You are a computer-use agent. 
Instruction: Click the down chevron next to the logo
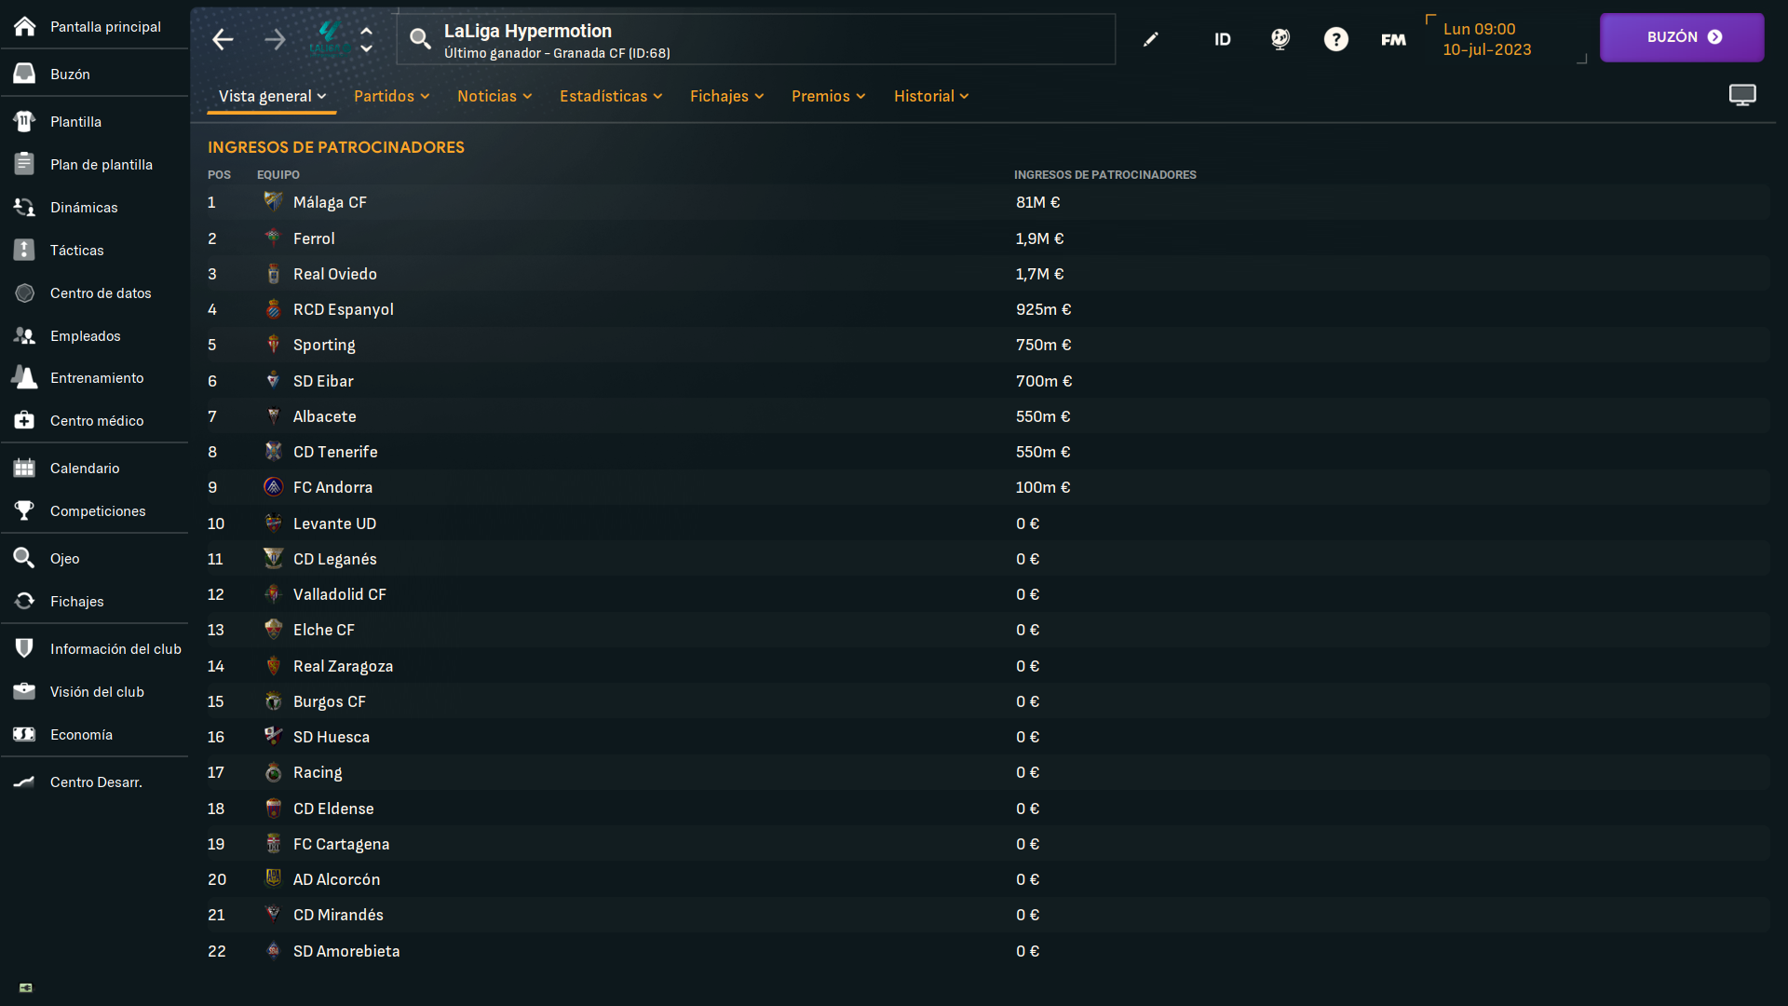click(x=367, y=48)
